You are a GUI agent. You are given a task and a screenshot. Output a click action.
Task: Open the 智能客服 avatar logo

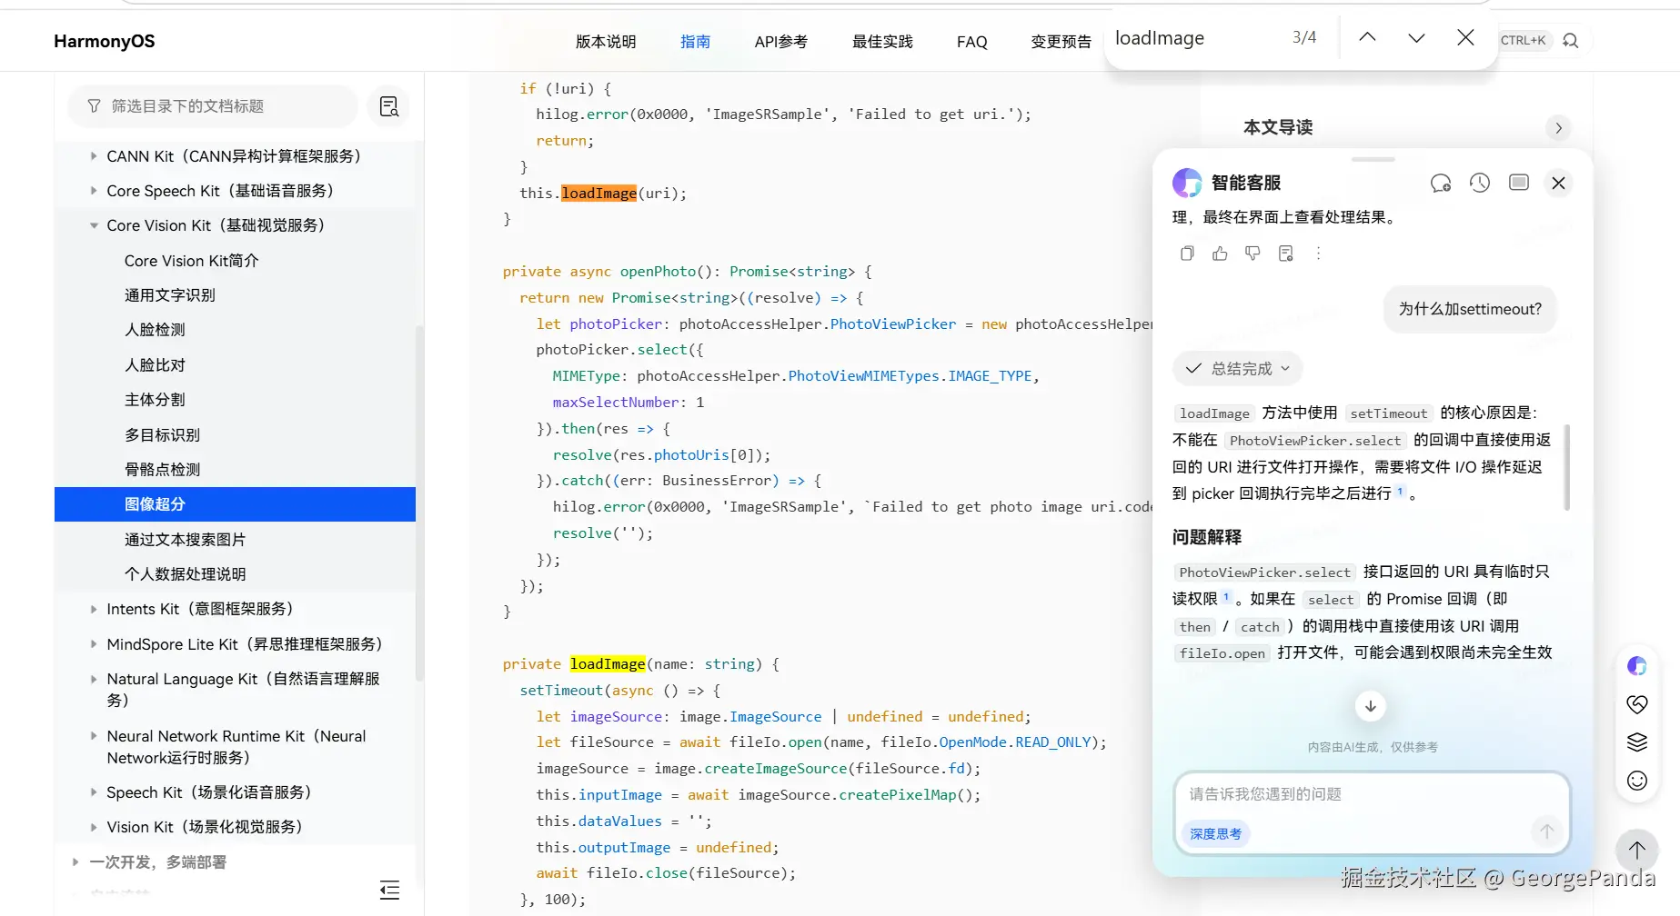pos(1187,183)
